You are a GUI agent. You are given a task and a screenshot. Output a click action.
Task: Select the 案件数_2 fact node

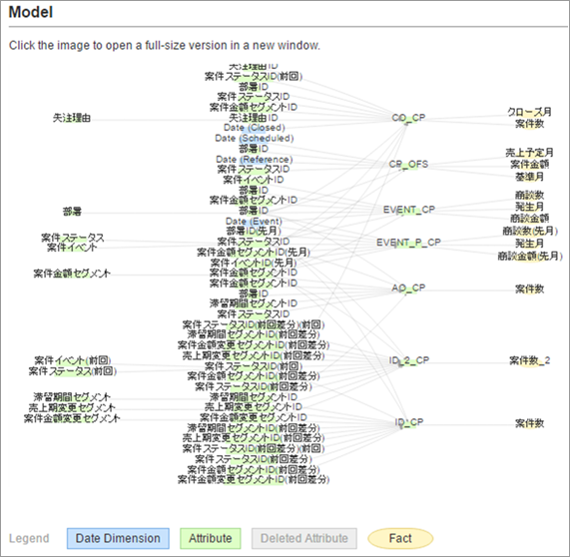pos(529,360)
